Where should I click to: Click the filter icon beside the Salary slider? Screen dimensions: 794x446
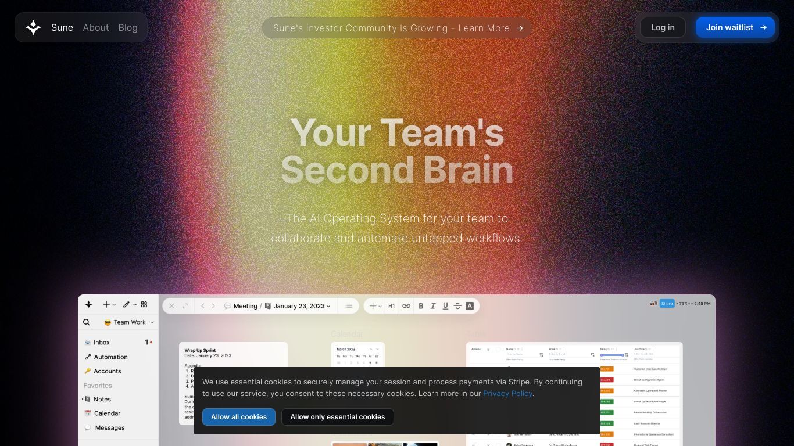click(627, 355)
